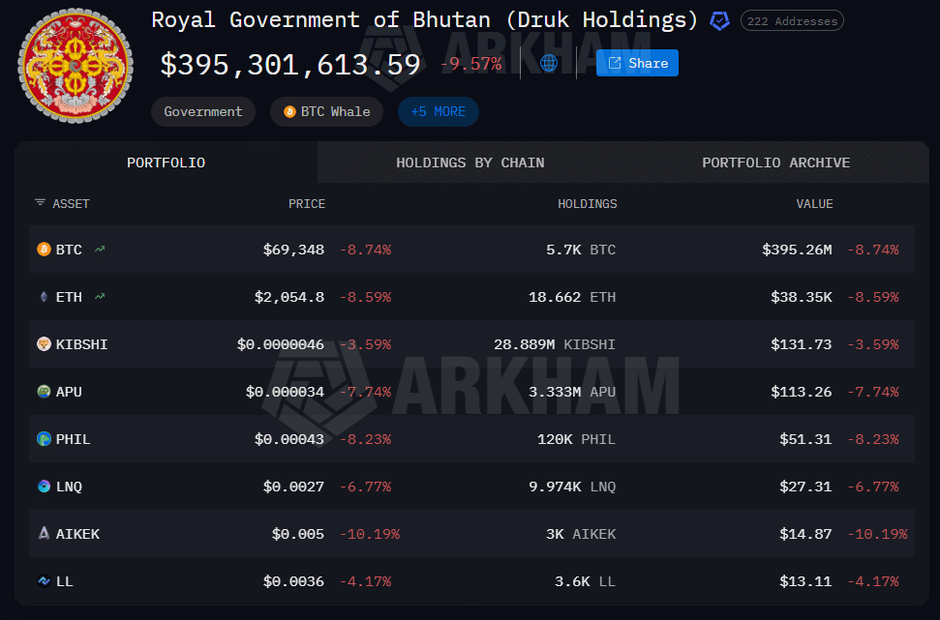Image resolution: width=940 pixels, height=620 pixels.
Task: Select the total value $395,301,613.59
Action: point(290,64)
